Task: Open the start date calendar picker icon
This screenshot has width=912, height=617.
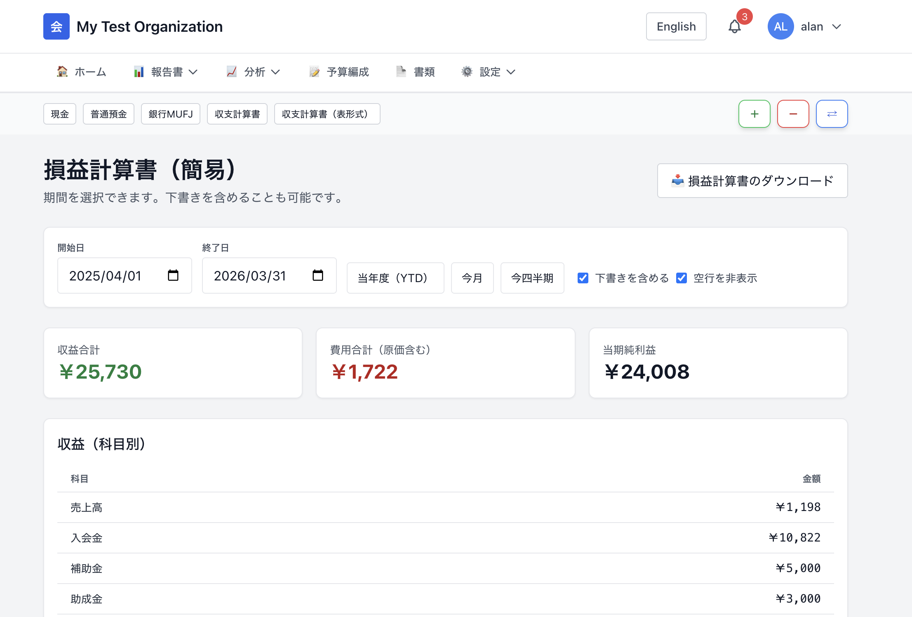Action: click(173, 276)
